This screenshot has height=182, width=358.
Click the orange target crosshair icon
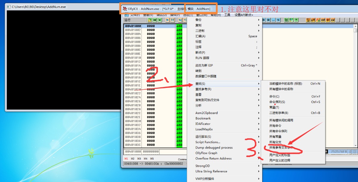[328, 20]
